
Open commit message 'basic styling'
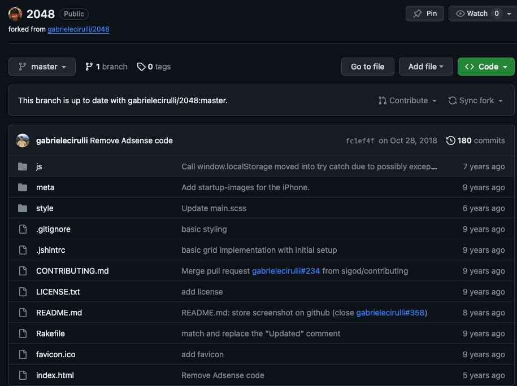tap(204, 229)
